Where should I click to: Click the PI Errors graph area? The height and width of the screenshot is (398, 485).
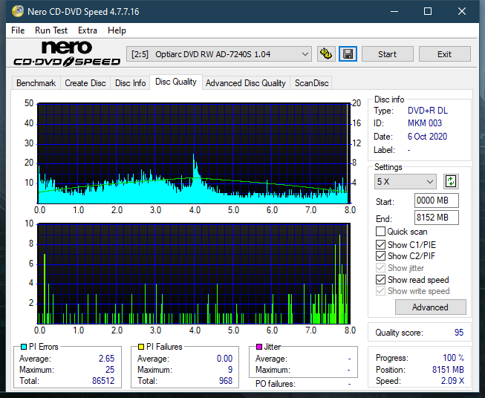click(x=194, y=153)
